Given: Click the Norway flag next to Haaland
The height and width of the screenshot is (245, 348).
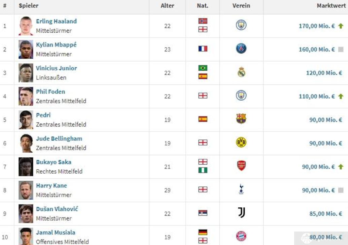Looking at the screenshot, I should pyautogui.click(x=203, y=21).
